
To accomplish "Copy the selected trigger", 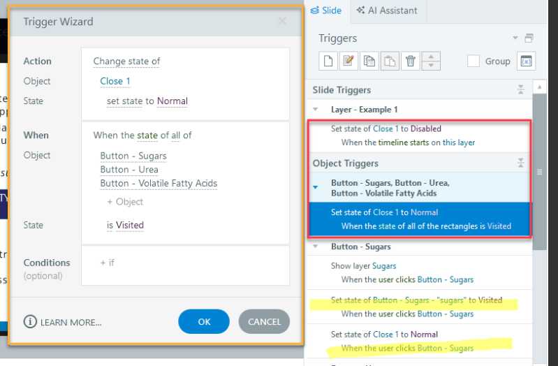I will coord(369,61).
